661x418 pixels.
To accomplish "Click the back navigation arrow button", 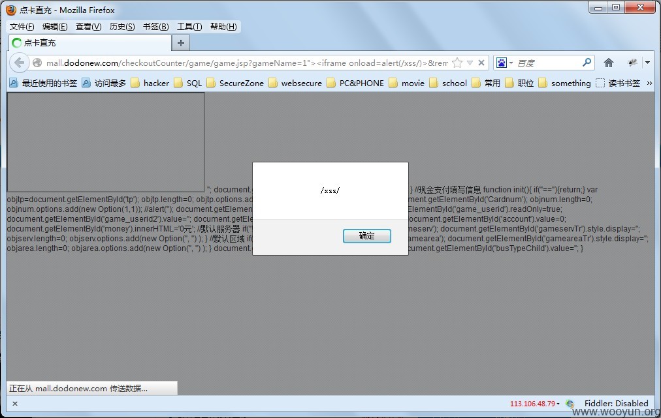I will tap(19, 63).
